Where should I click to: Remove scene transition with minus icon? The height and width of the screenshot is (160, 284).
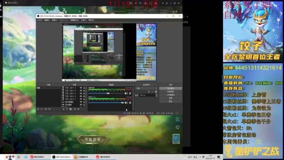pyautogui.click(x=153, y=92)
